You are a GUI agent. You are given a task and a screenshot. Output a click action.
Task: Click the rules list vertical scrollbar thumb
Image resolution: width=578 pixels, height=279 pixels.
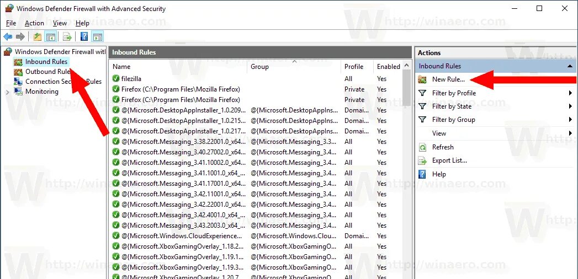(407, 88)
